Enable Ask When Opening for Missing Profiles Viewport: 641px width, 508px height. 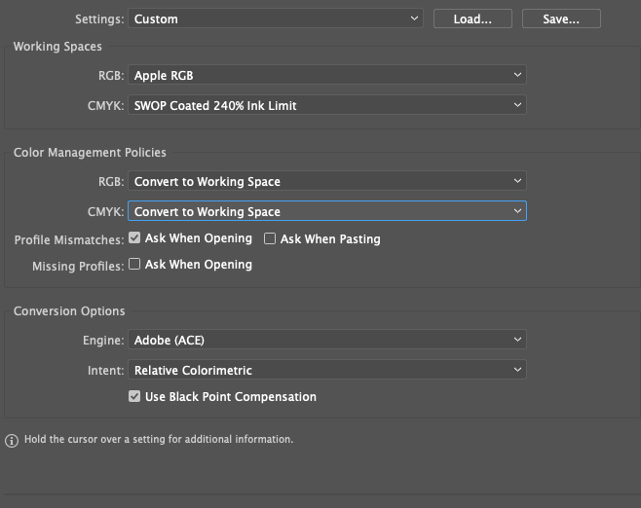[134, 265]
